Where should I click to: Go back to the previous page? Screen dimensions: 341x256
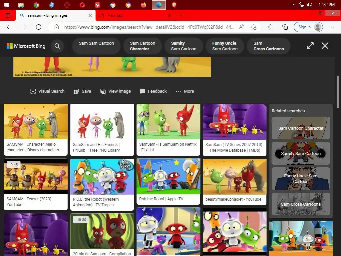[x=9, y=27]
